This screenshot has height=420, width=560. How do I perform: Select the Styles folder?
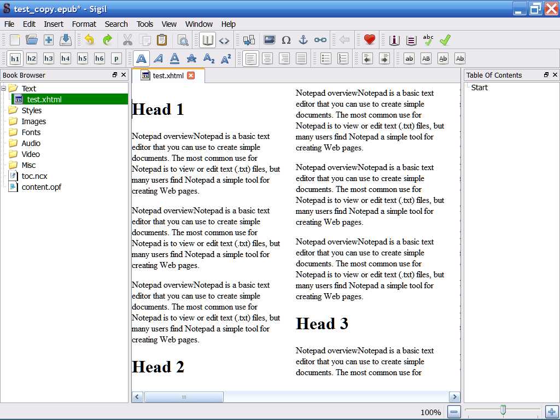(31, 110)
